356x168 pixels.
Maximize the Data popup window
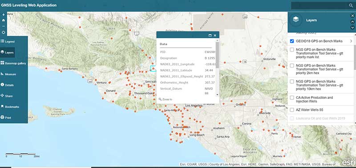coord(210,35)
